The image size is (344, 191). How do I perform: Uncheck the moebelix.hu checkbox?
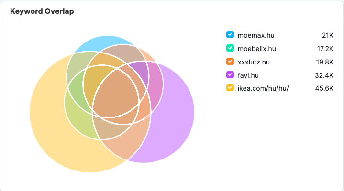(230, 48)
